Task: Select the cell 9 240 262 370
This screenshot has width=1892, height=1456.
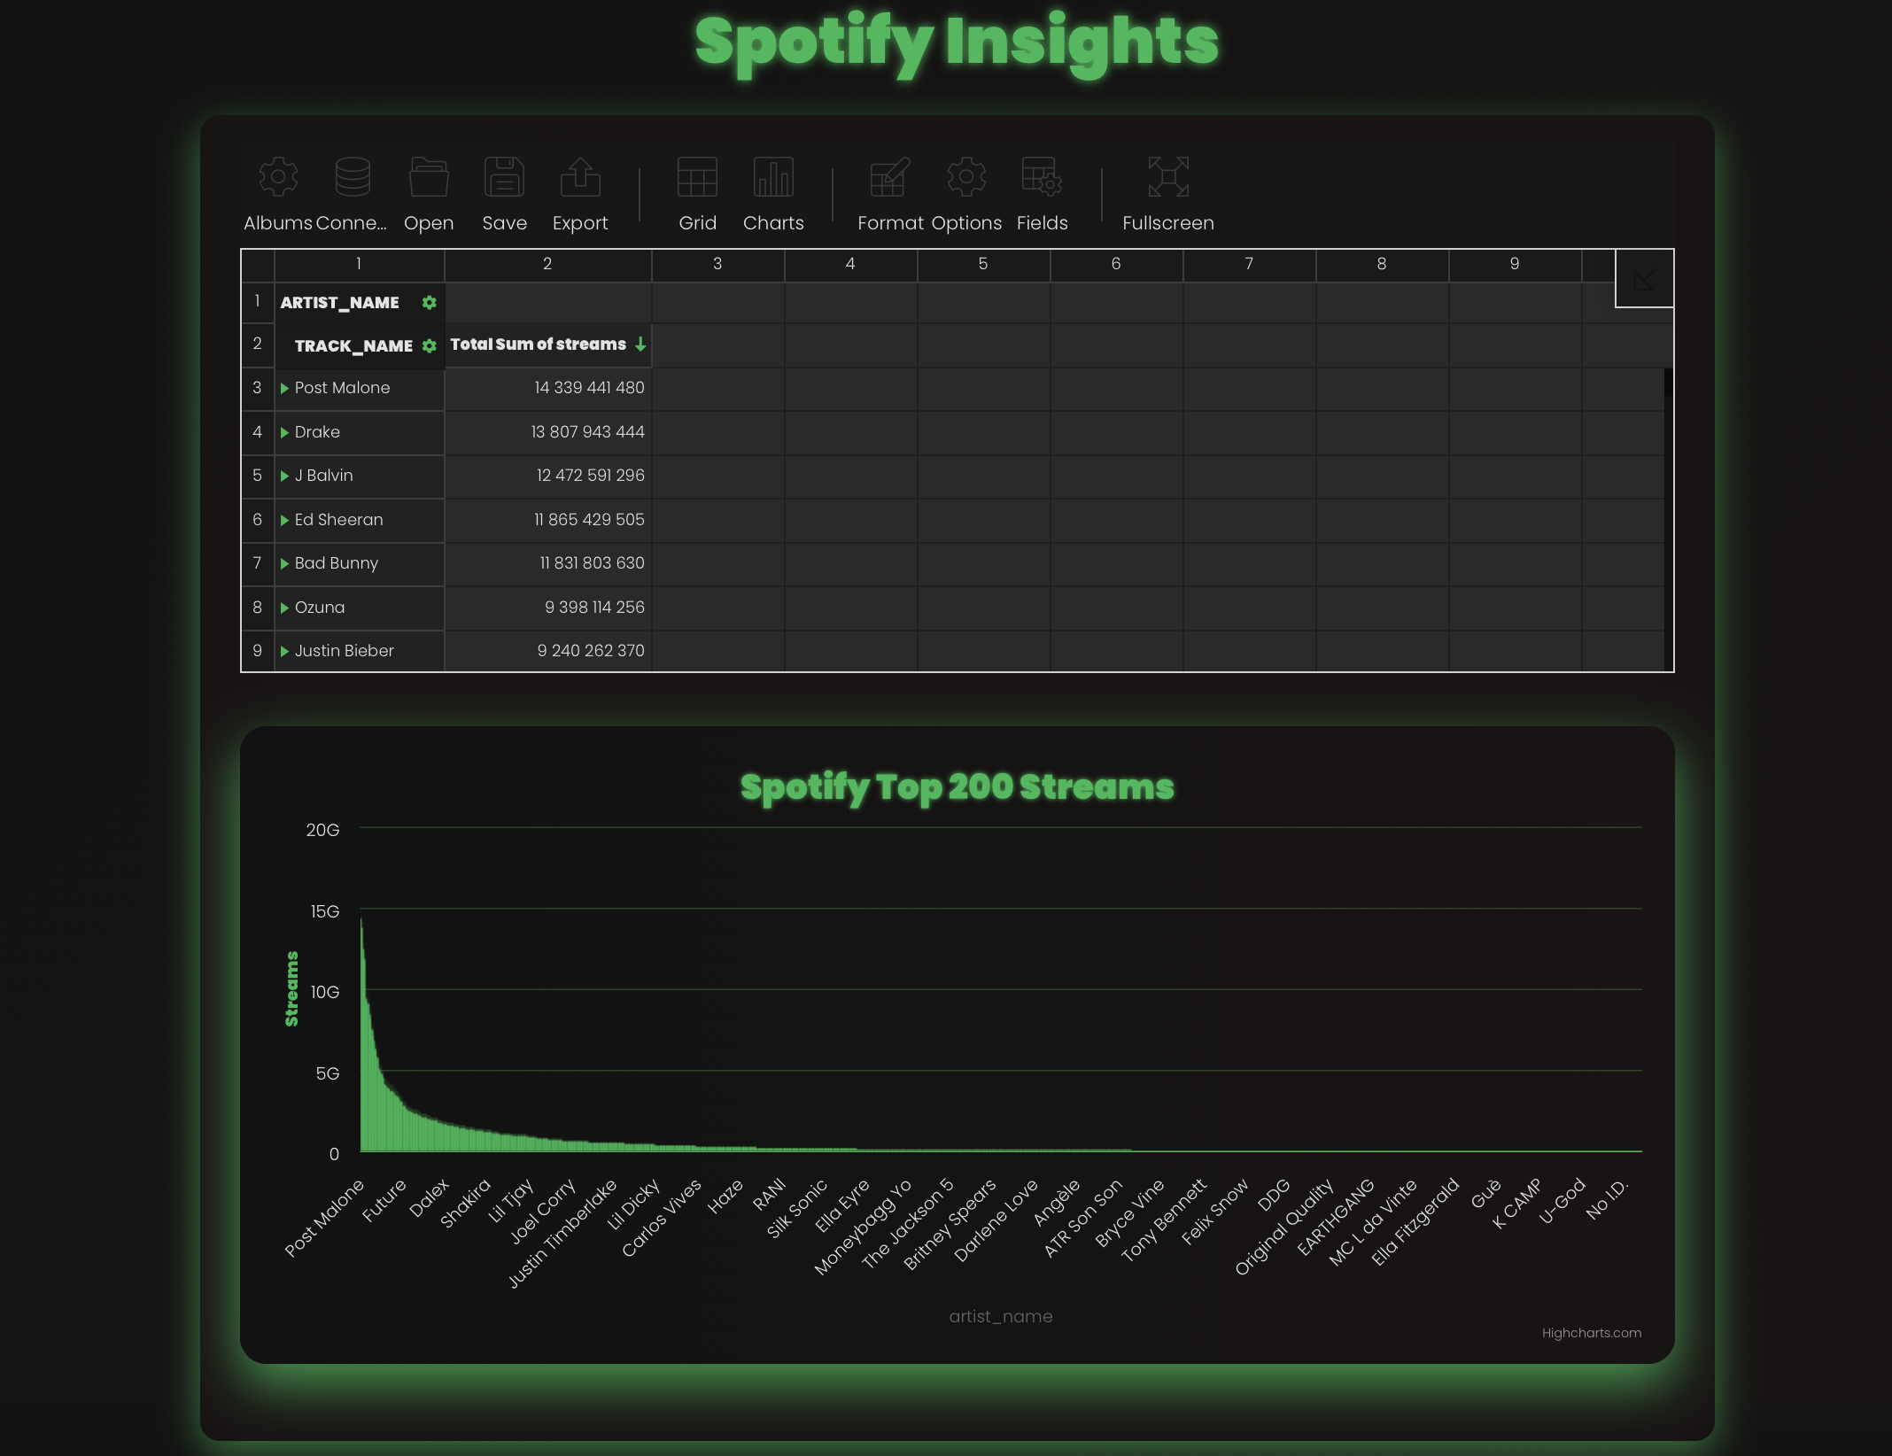Action: click(548, 651)
